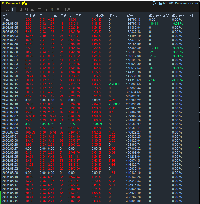The width and height of the screenshot is (200, 204).
Task: Click the 总手数 column header
Action: [30, 16]
